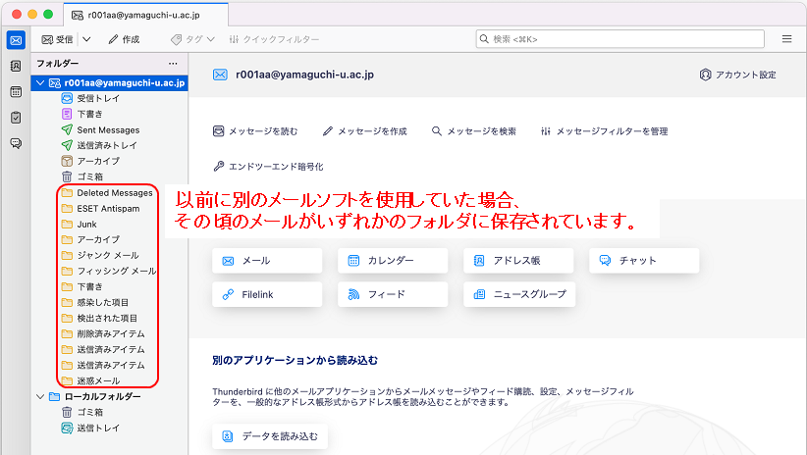Click the カレンダー setup card
Screen dimensions: 807x455
393,261
